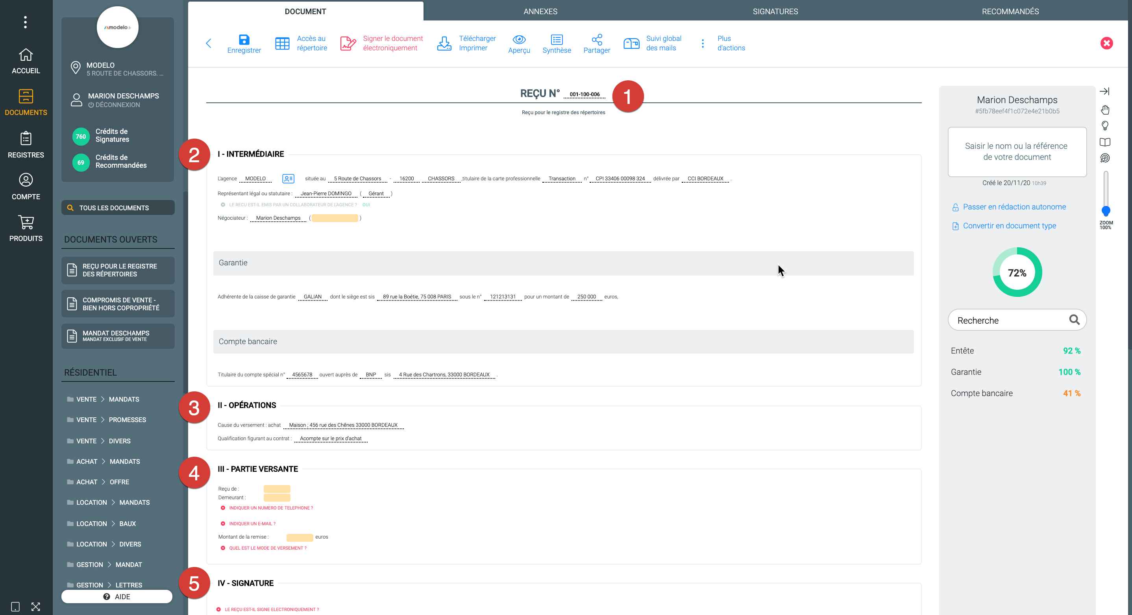Collapse the right side panel arrow
The width and height of the screenshot is (1132, 615).
click(x=1104, y=91)
